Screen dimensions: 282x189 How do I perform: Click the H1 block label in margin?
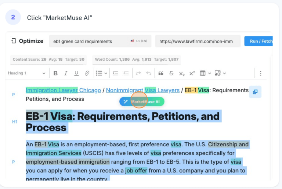pyautogui.click(x=15, y=122)
